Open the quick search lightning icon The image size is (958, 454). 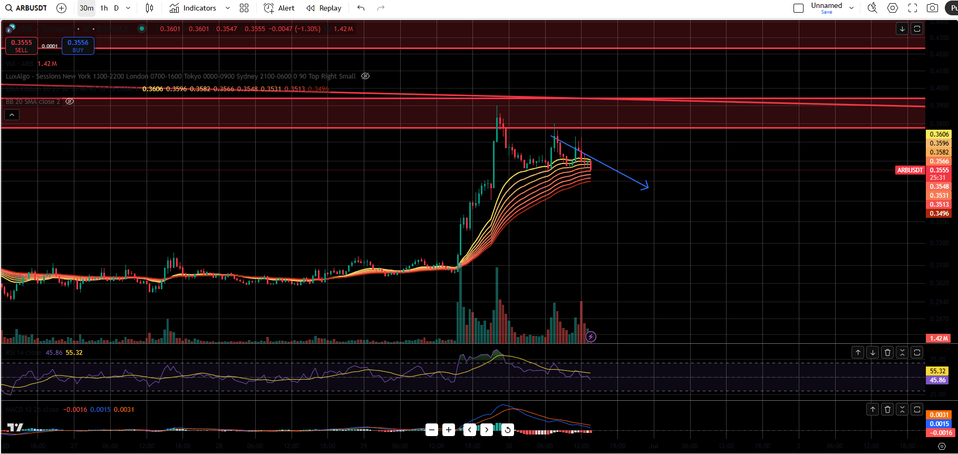(x=873, y=8)
